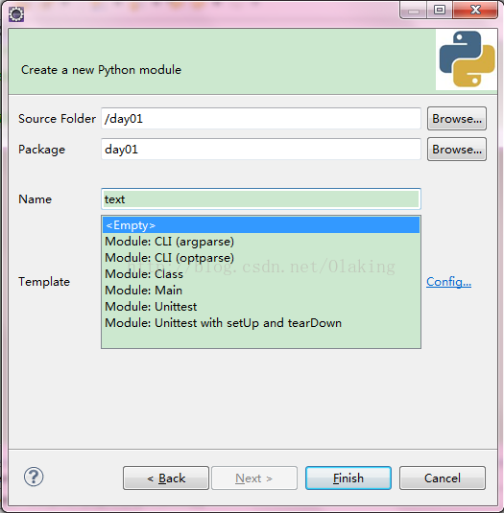Cancel the new module wizard
Viewport: 504px width, 513px height.
click(443, 478)
